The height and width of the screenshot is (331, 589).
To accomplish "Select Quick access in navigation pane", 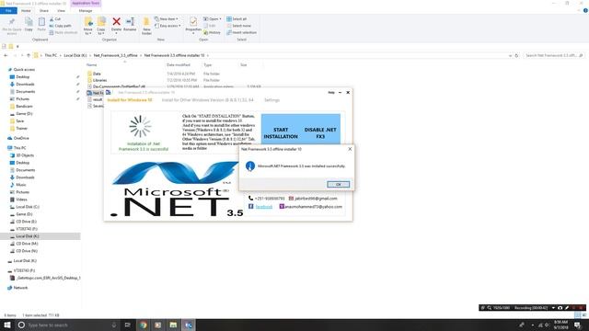I will [x=24, y=70].
